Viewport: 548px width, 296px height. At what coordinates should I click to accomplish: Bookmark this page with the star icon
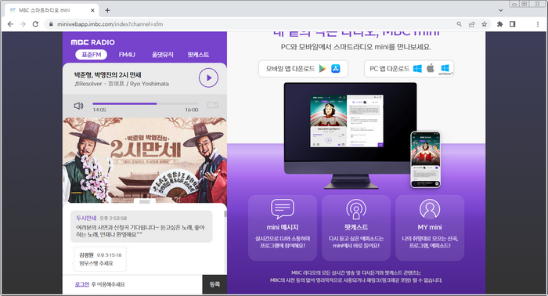click(x=484, y=24)
